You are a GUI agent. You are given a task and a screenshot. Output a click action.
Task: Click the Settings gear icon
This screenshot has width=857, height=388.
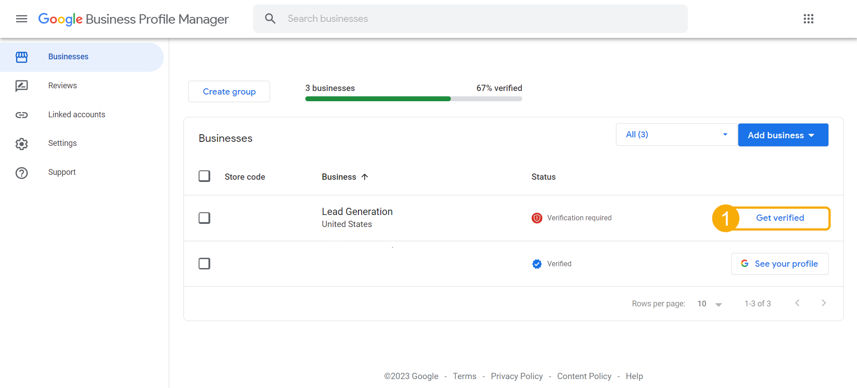(21, 144)
